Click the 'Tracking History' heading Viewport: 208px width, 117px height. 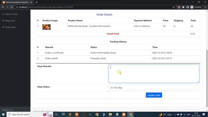click(x=118, y=42)
